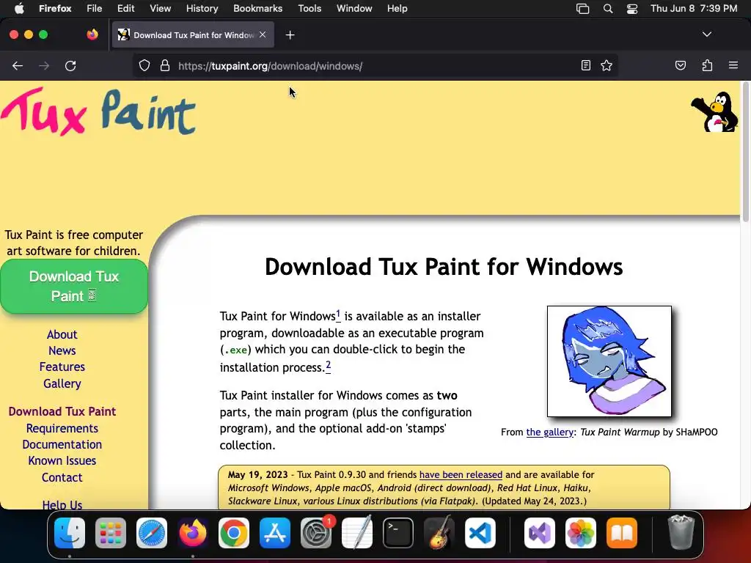Reload the Tux Paint page

(70, 66)
